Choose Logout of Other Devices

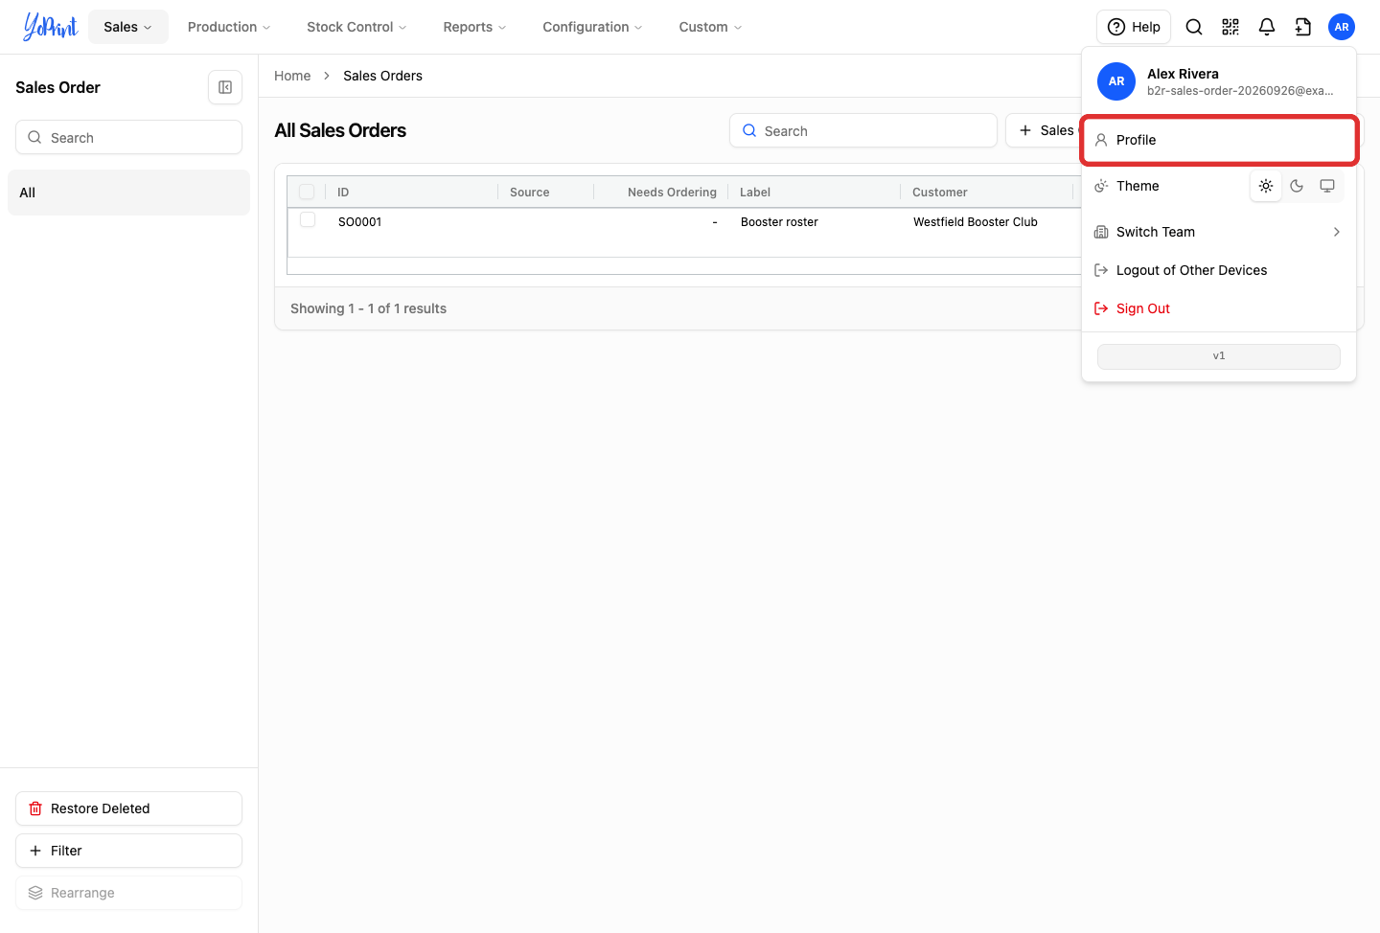point(1219,270)
